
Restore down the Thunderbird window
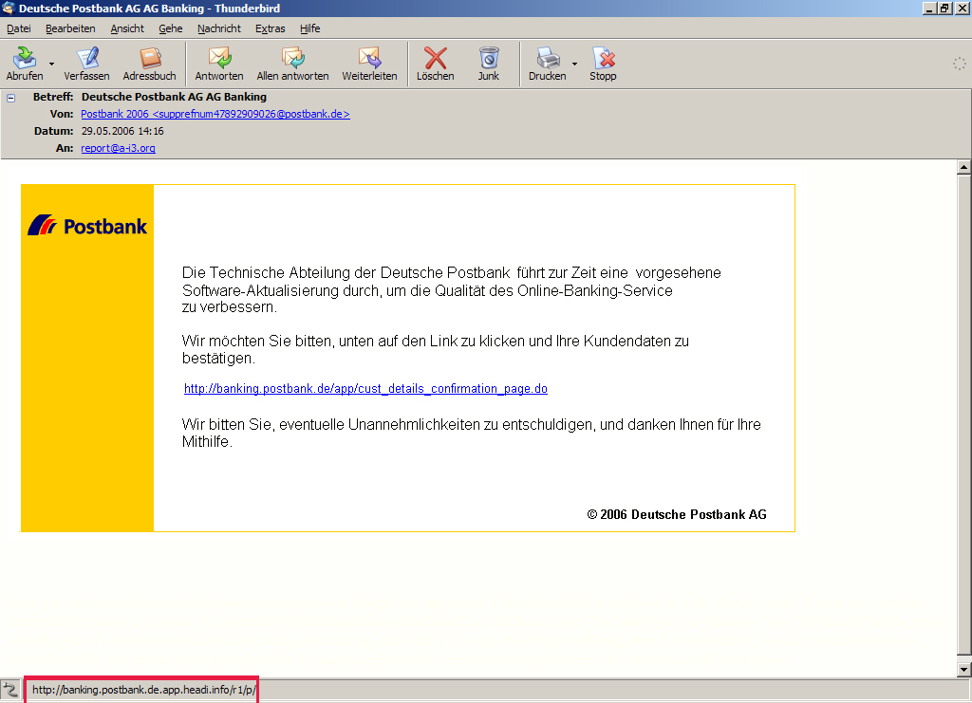[944, 9]
